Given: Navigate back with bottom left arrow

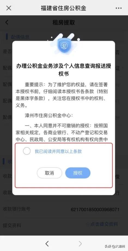Looking at the screenshot, I should (x=47, y=244).
